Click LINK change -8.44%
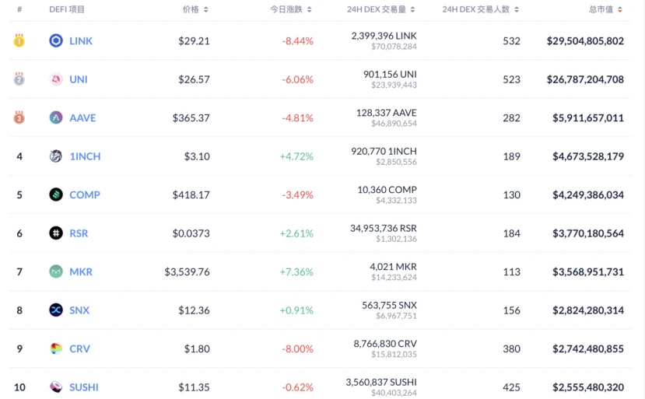 pyautogui.click(x=297, y=40)
